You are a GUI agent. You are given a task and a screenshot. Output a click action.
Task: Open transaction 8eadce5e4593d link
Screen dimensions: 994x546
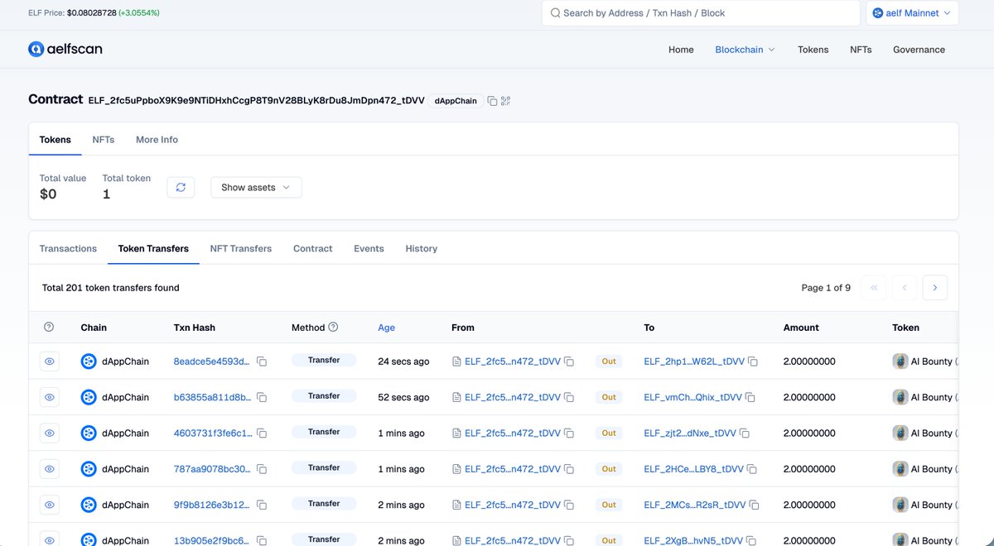(x=212, y=362)
